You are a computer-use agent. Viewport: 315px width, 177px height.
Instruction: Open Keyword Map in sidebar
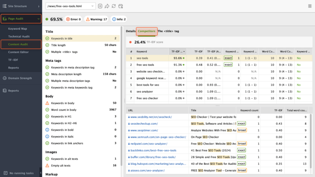pos(18,28)
